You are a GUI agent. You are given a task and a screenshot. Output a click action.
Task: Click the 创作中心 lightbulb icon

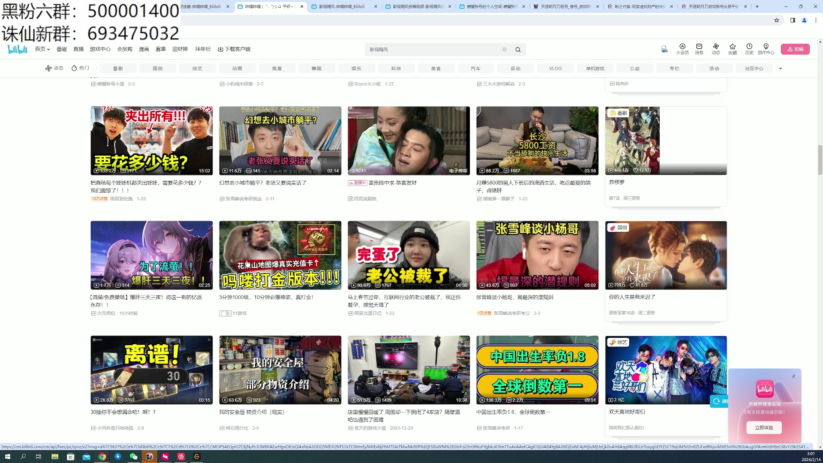766,47
